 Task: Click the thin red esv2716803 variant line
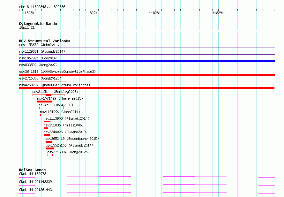click(x=42, y=81)
